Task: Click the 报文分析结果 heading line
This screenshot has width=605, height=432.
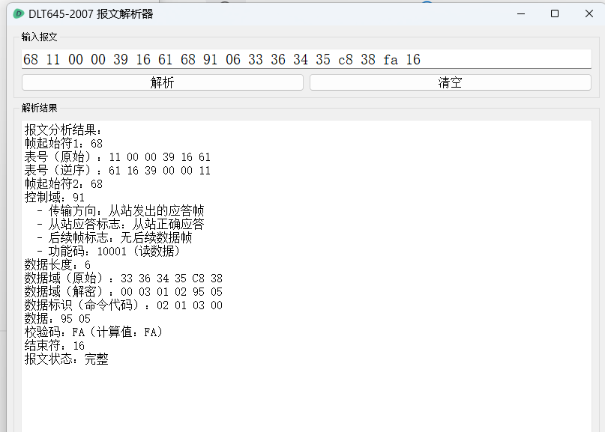Action: click(68, 130)
